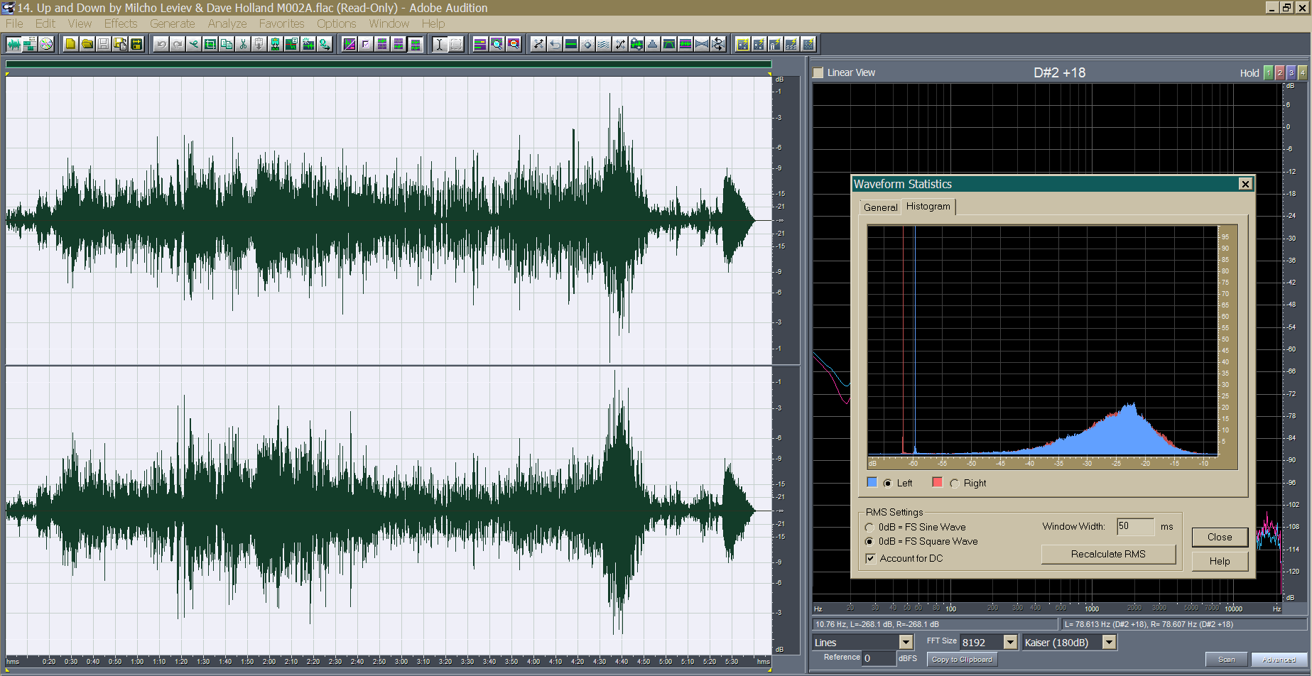Screen dimensions: 1312x676
Task: Open CD project view icon
Action: (x=46, y=44)
